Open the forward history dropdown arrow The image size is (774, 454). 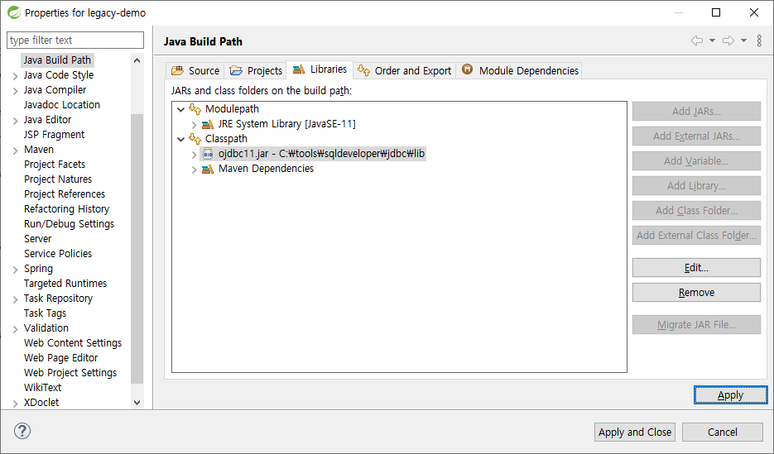(744, 41)
